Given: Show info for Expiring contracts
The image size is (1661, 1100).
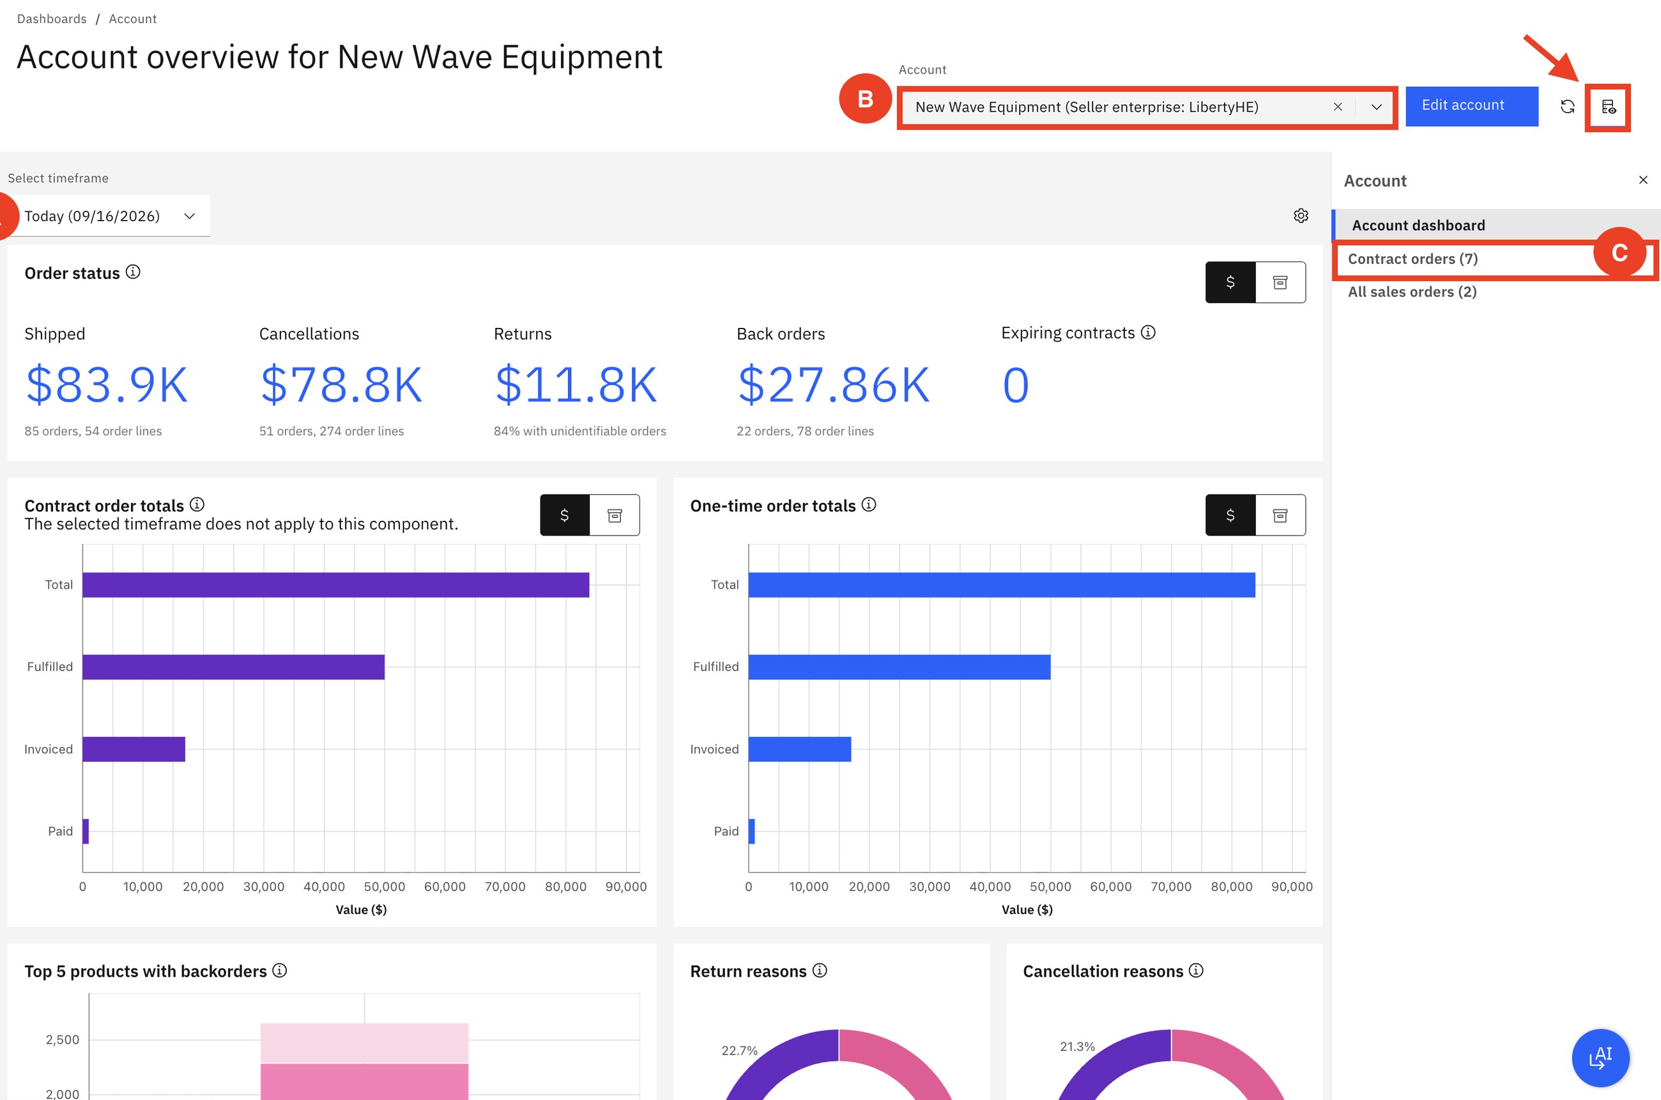Looking at the screenshot, I should 1148,332.
